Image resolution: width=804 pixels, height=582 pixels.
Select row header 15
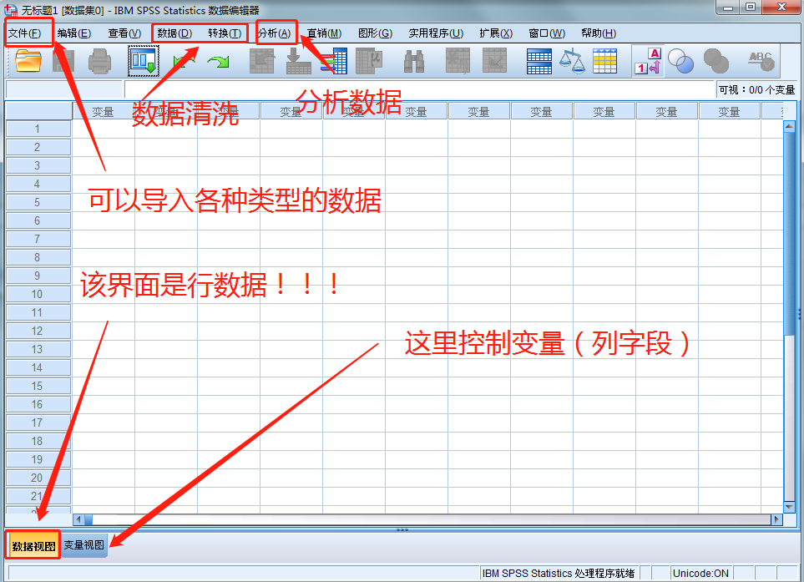click(38, 386)
